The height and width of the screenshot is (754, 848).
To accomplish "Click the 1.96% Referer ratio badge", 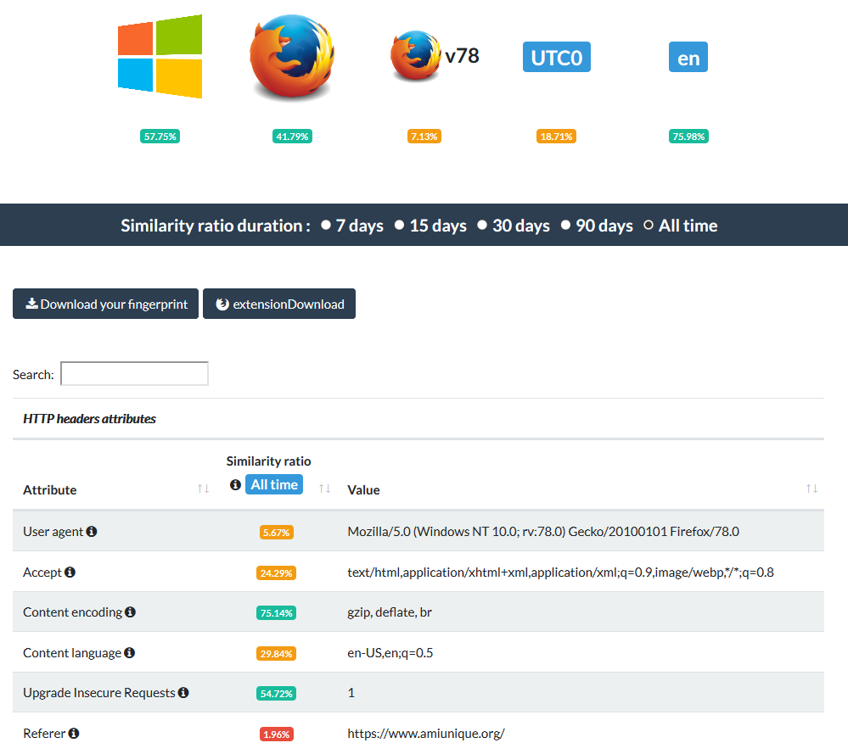I will tap(277, 734).
